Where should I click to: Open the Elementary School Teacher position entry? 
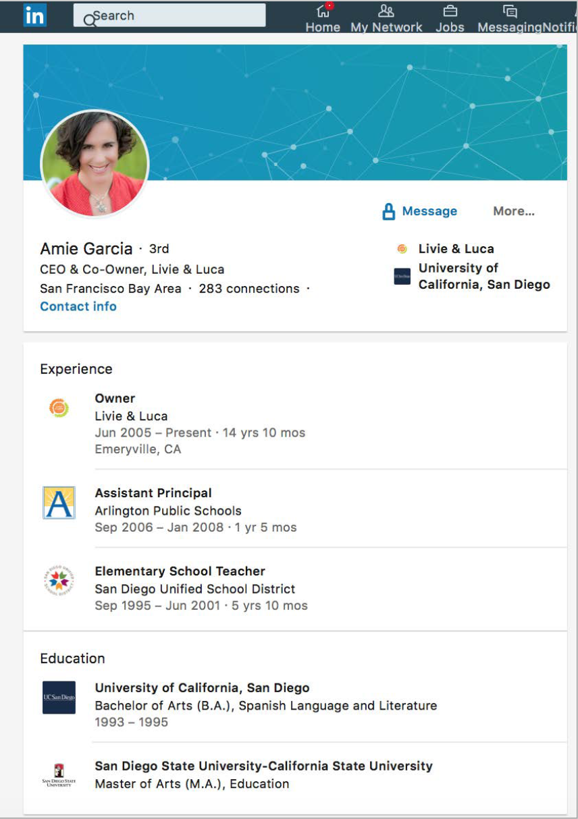click(x=180, y=571)
